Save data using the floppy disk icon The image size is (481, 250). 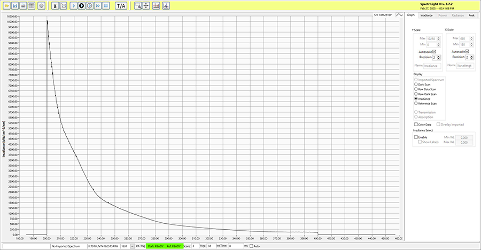pos(15,6)
